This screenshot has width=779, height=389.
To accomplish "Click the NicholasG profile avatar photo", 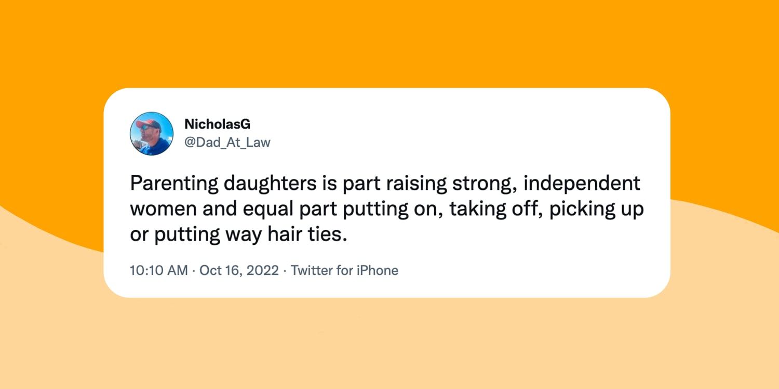I will pyautogui.click(x=151, y=133).
